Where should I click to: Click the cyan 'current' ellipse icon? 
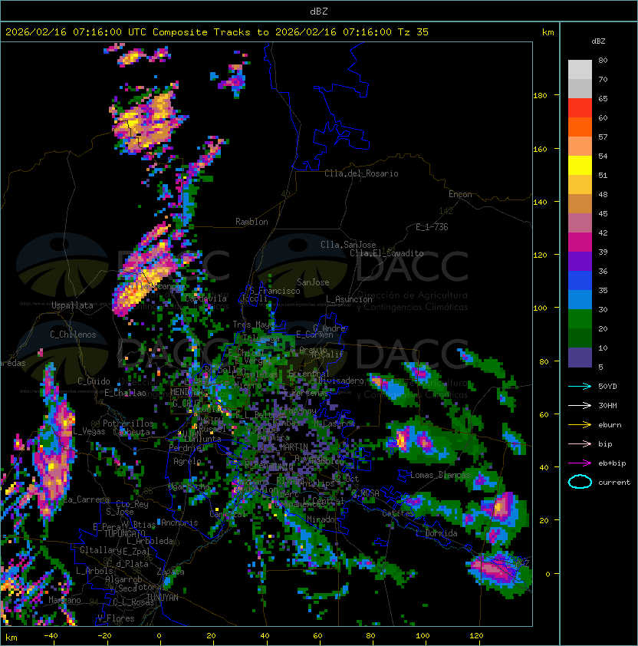point(580,482)
